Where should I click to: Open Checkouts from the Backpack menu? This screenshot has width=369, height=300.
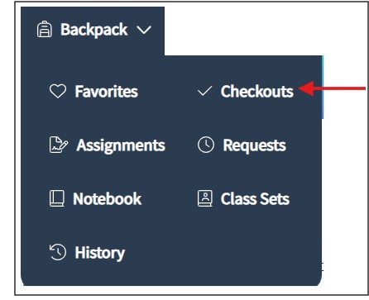point(257,91)
